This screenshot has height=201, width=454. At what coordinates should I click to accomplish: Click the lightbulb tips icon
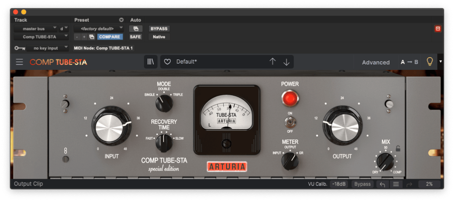430,61
